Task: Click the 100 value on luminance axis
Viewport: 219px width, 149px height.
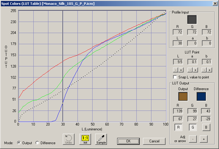Action: pos(166,124)
